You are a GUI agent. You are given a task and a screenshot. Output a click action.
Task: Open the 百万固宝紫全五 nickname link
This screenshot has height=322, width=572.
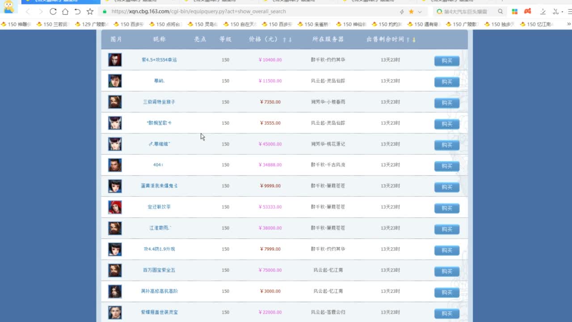(x=159, y=270)
